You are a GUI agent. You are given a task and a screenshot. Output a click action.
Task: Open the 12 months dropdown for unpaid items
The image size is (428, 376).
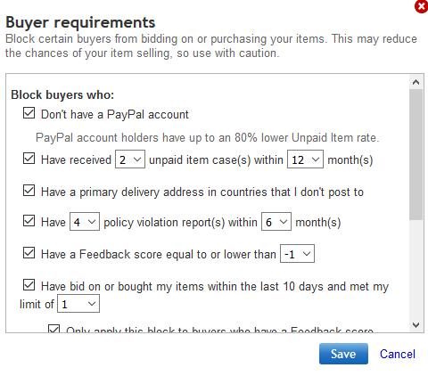pos(305,159)
